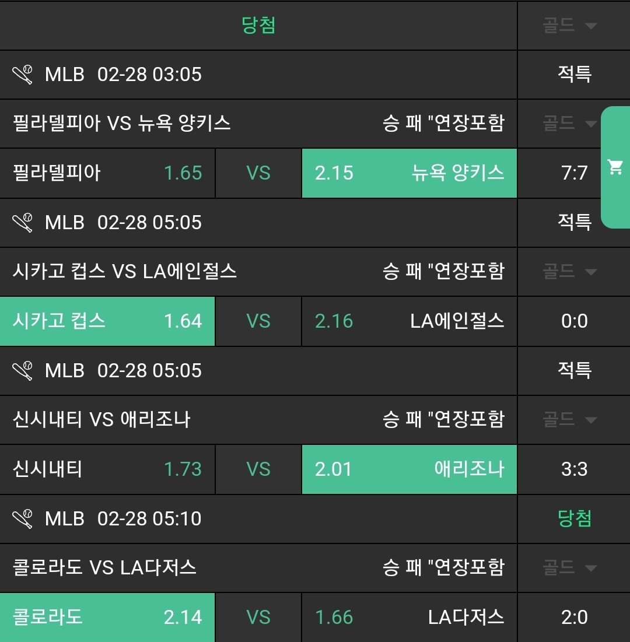Screen dimensions: 630x642
Task: Click 당첨 status for 콜로라도 game
Action: [574, 518]
